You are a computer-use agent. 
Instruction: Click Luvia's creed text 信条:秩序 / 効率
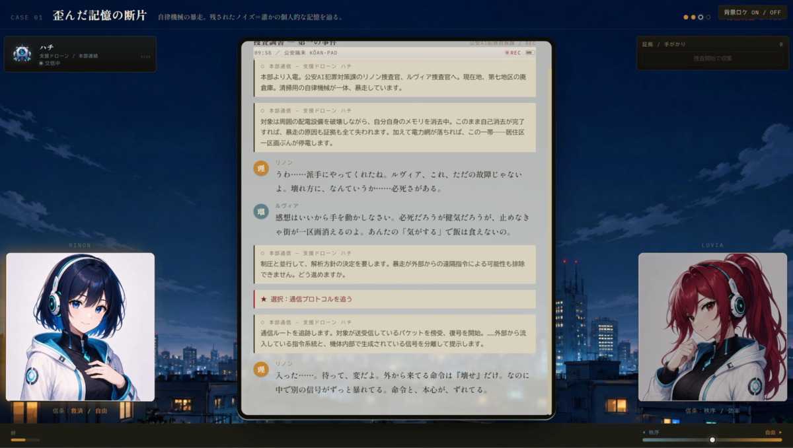712,410
